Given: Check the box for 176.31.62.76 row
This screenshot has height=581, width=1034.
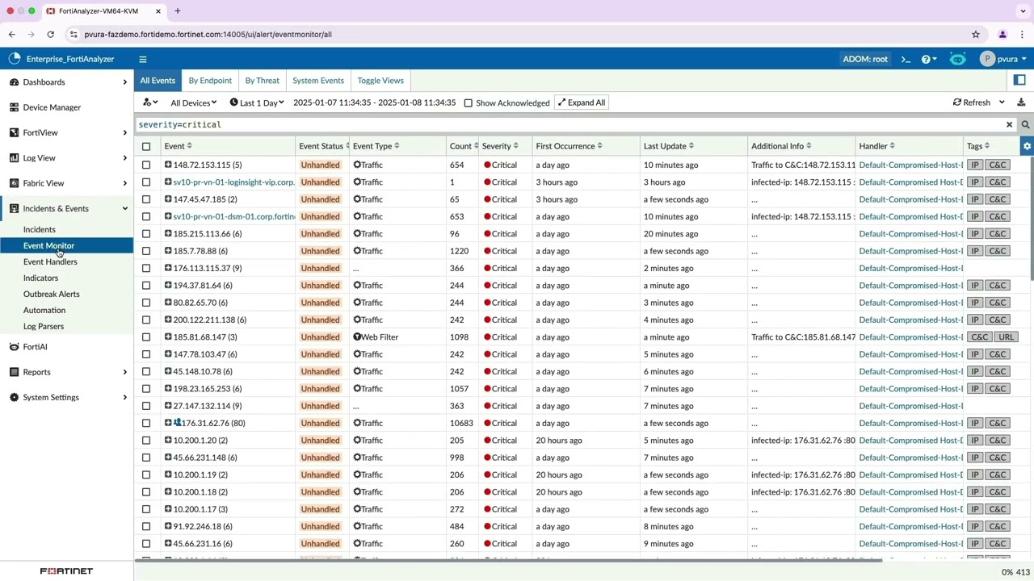Looking at the screenshot, I should click(146, 423).
